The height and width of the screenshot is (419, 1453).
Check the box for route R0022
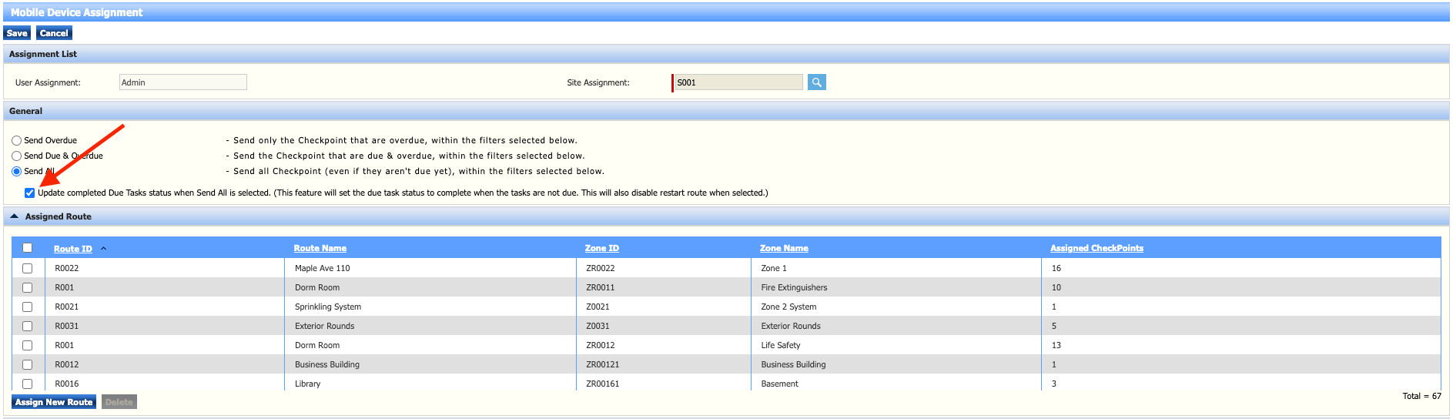point(28,269)
